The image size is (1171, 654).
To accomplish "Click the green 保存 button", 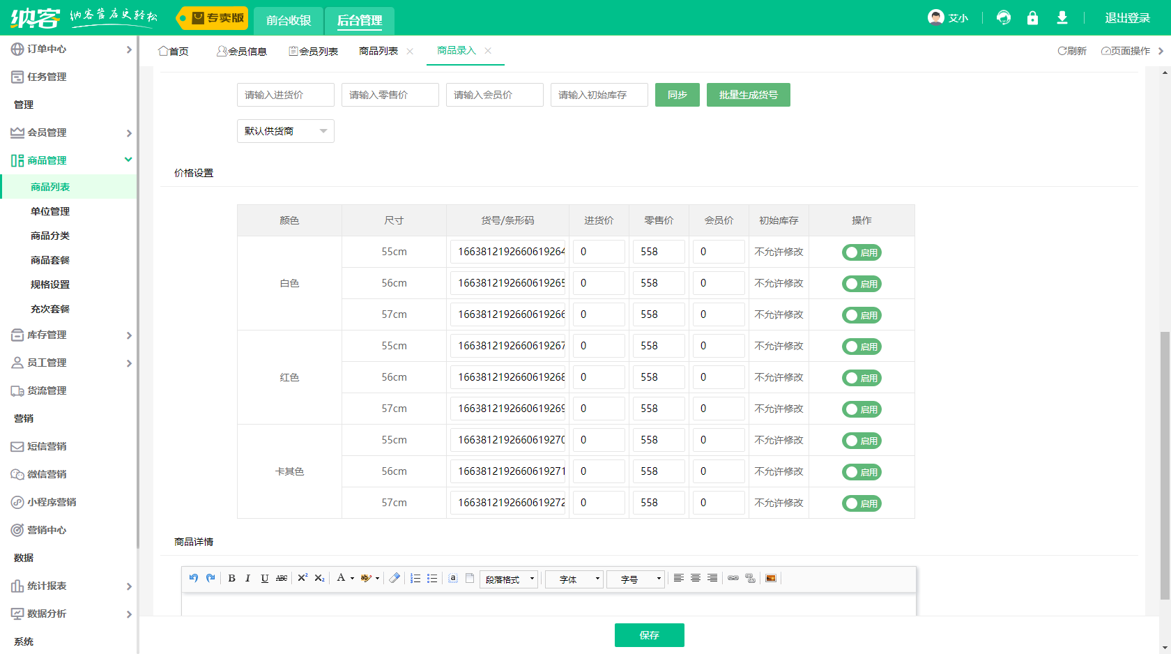I will [x=649, y=635].
